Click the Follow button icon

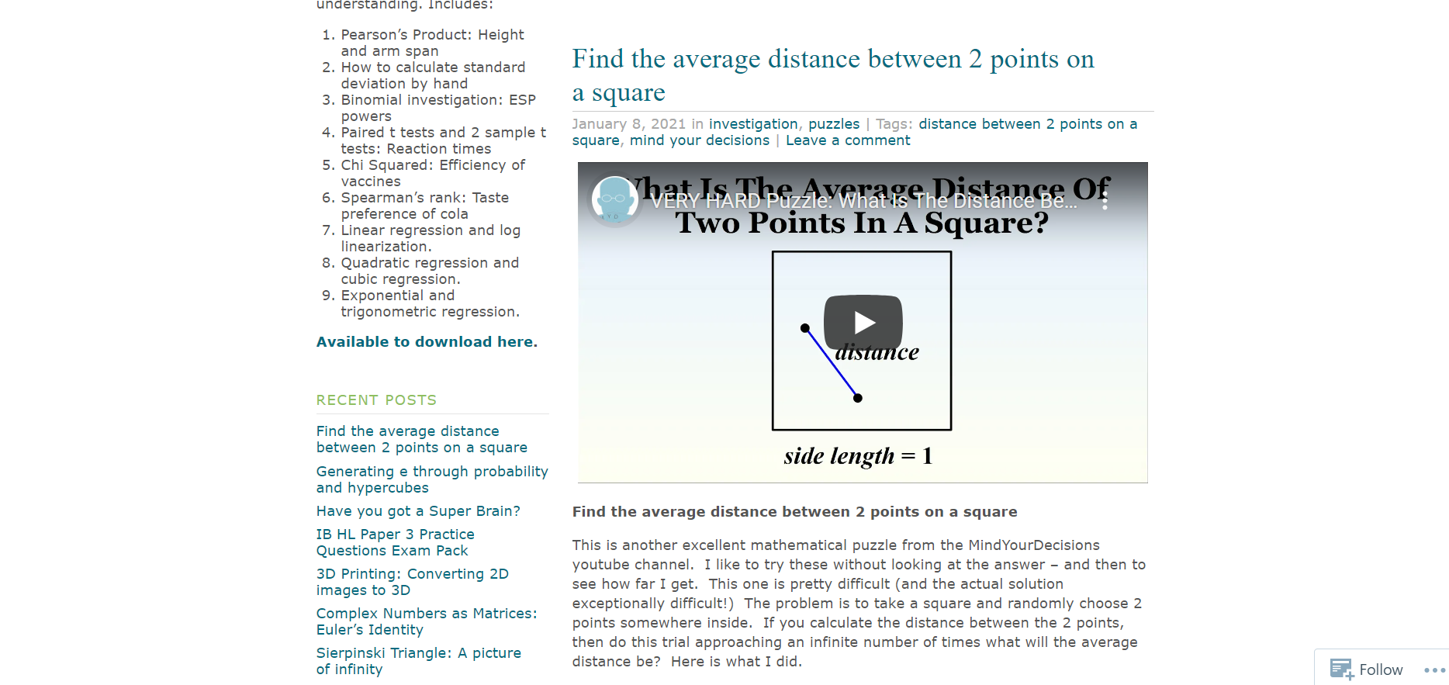[1341, 669]
